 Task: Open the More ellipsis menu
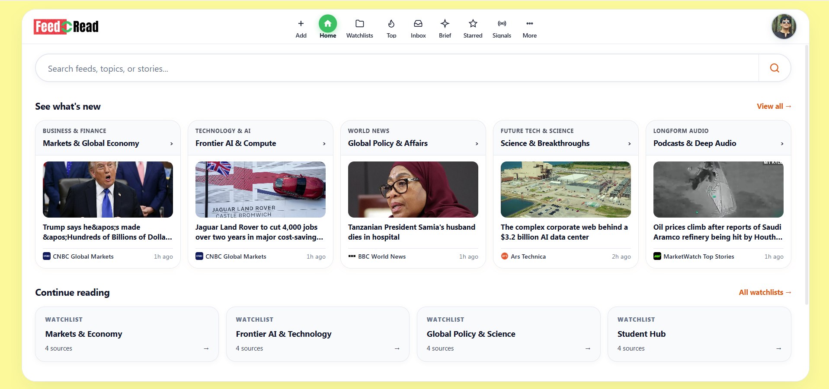coord(530,23)
